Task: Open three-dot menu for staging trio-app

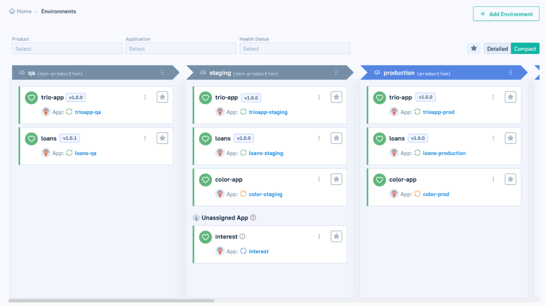Action: [319, 97]
